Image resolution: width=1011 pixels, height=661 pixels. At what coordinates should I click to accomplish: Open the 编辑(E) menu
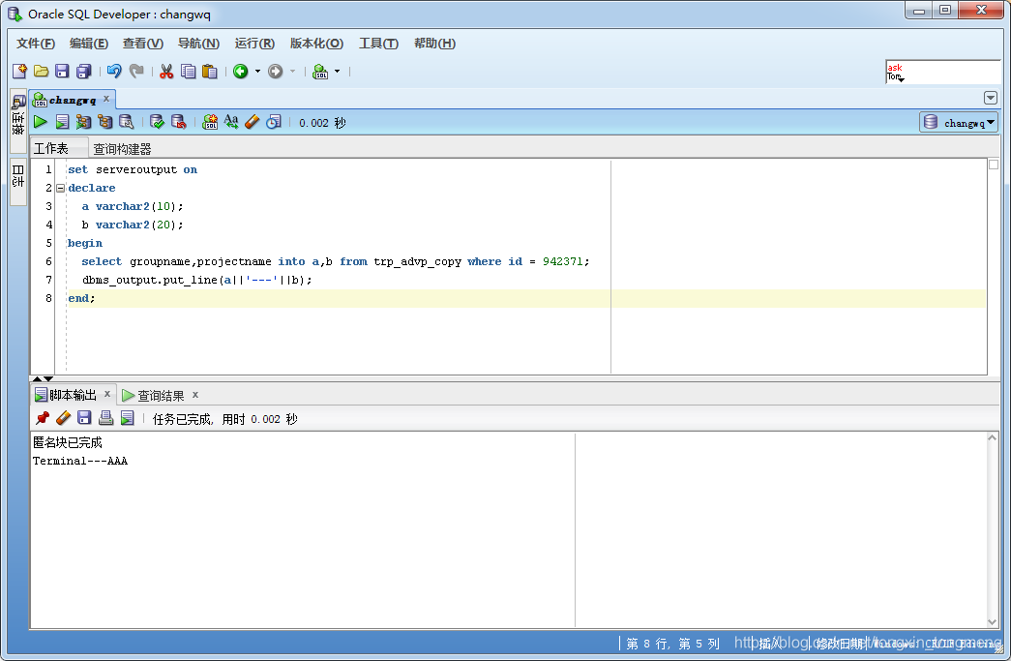click(89, 44)
